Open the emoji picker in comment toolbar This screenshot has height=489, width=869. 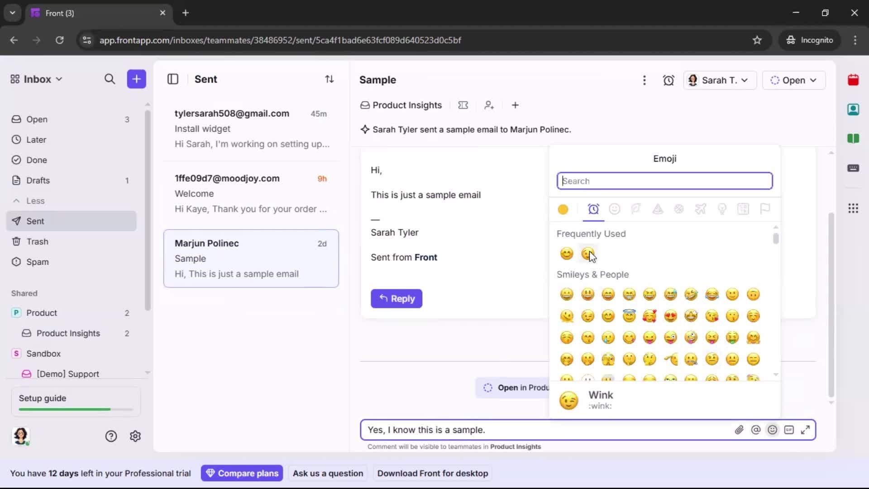point(772,430)
